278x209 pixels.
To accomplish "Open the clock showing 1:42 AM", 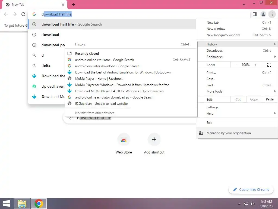I will [266, 204].
